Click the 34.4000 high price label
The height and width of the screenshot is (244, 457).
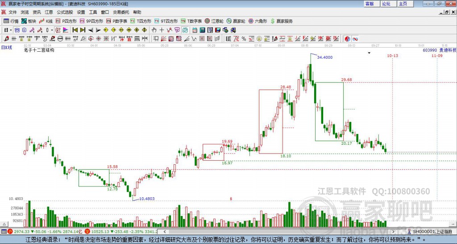325,57
